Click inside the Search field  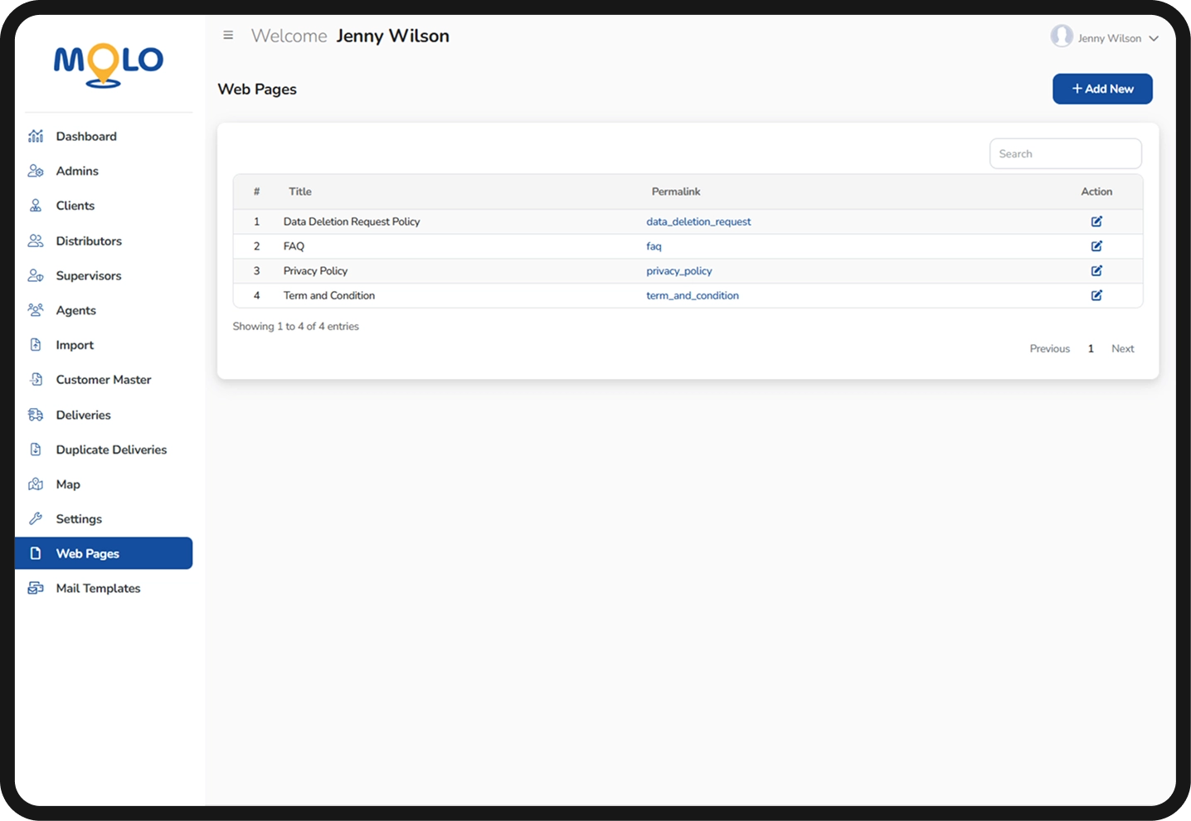click(1065, 153)
